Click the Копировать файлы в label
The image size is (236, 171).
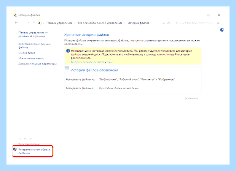coord(80,88)
